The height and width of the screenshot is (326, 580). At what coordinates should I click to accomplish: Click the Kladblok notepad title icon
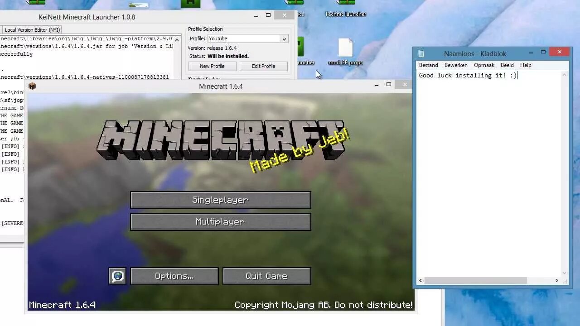[x=421, y=53]
